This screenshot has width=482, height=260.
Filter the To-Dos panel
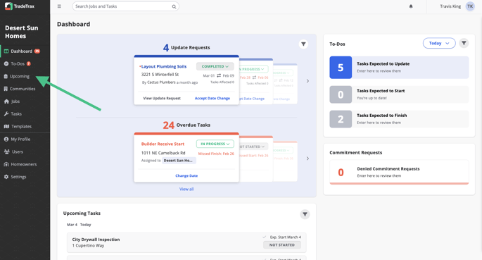464,43
